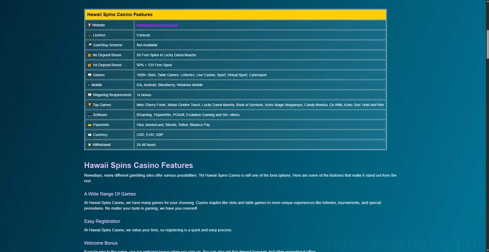489x252 pixels.
Task: Click the icon beside Withdrawal
Action: click(89, 144)
